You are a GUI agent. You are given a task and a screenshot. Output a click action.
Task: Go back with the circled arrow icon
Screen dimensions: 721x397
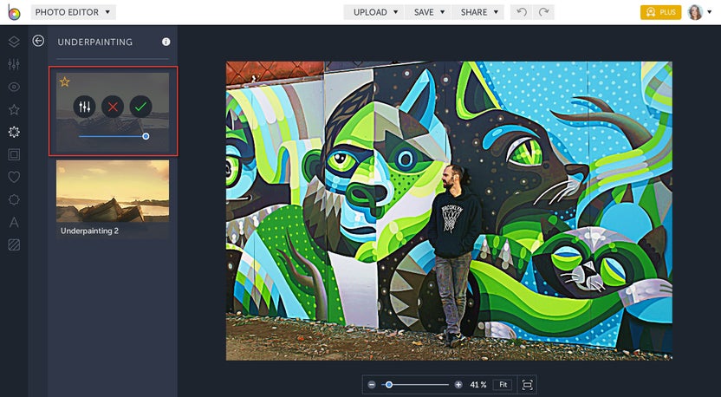[38, 41]
